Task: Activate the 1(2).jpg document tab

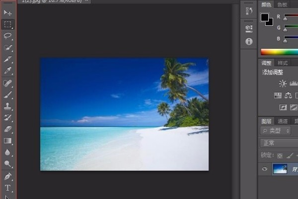Action: [x=54, y=1]
